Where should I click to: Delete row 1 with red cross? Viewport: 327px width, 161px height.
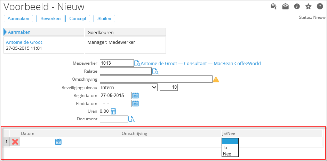(x=15, y=142)
